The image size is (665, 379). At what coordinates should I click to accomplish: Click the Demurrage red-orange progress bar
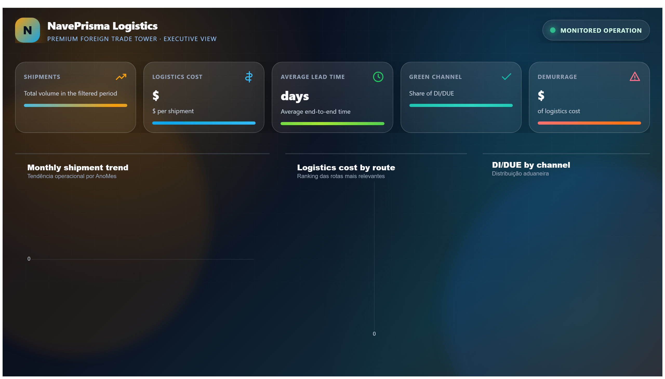coord(589,123)
